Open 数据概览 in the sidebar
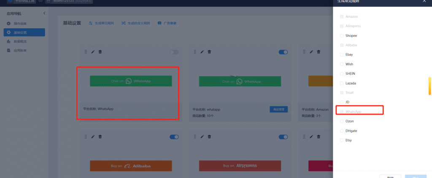The height and width of the screenshot is (178, 432). tap(20, 42)
